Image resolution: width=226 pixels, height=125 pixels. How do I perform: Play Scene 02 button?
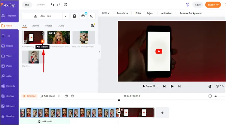(149, 86)
